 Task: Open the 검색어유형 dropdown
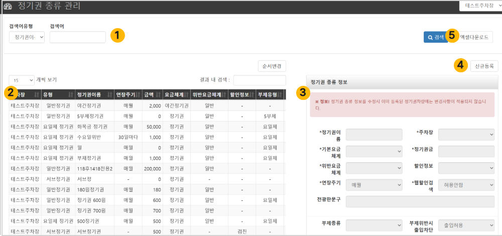coord(27,38)
